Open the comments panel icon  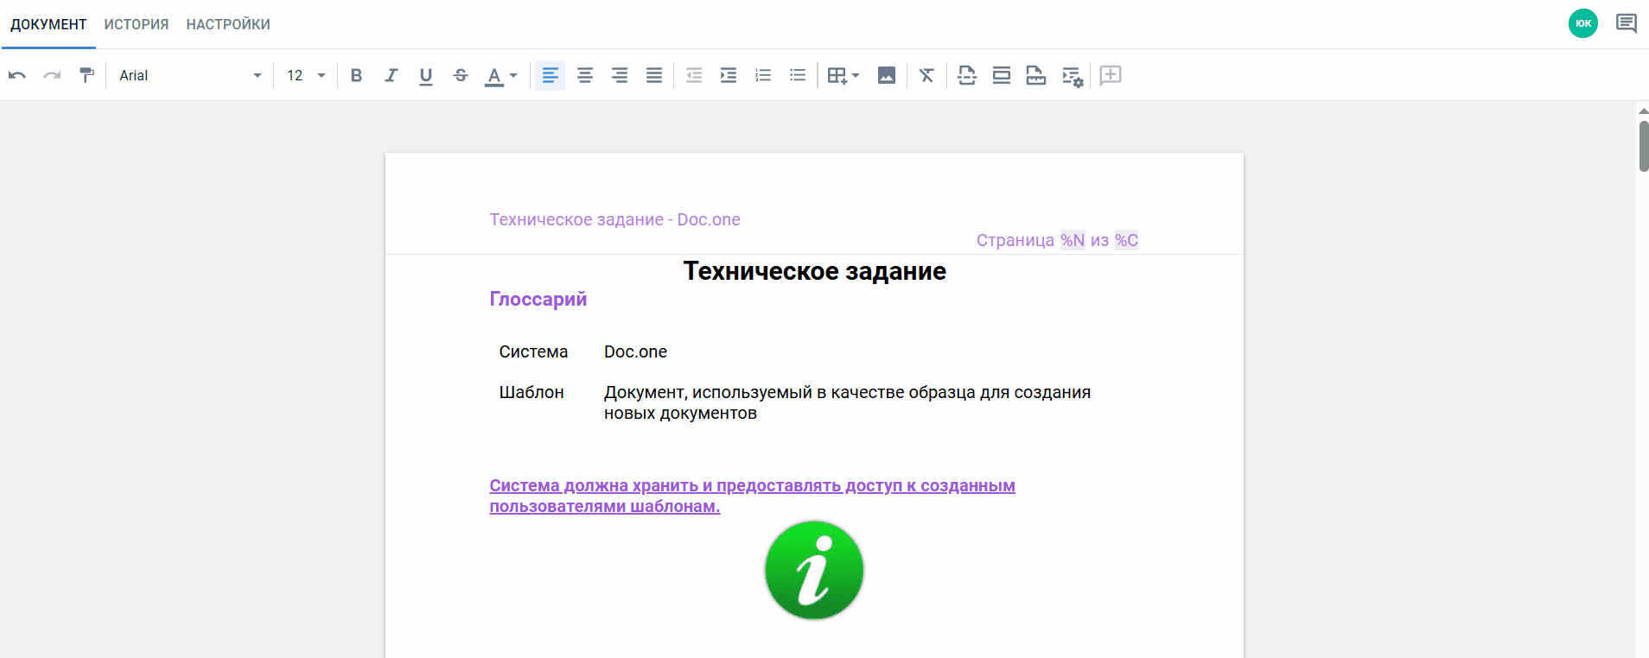tap(1627, 23)
